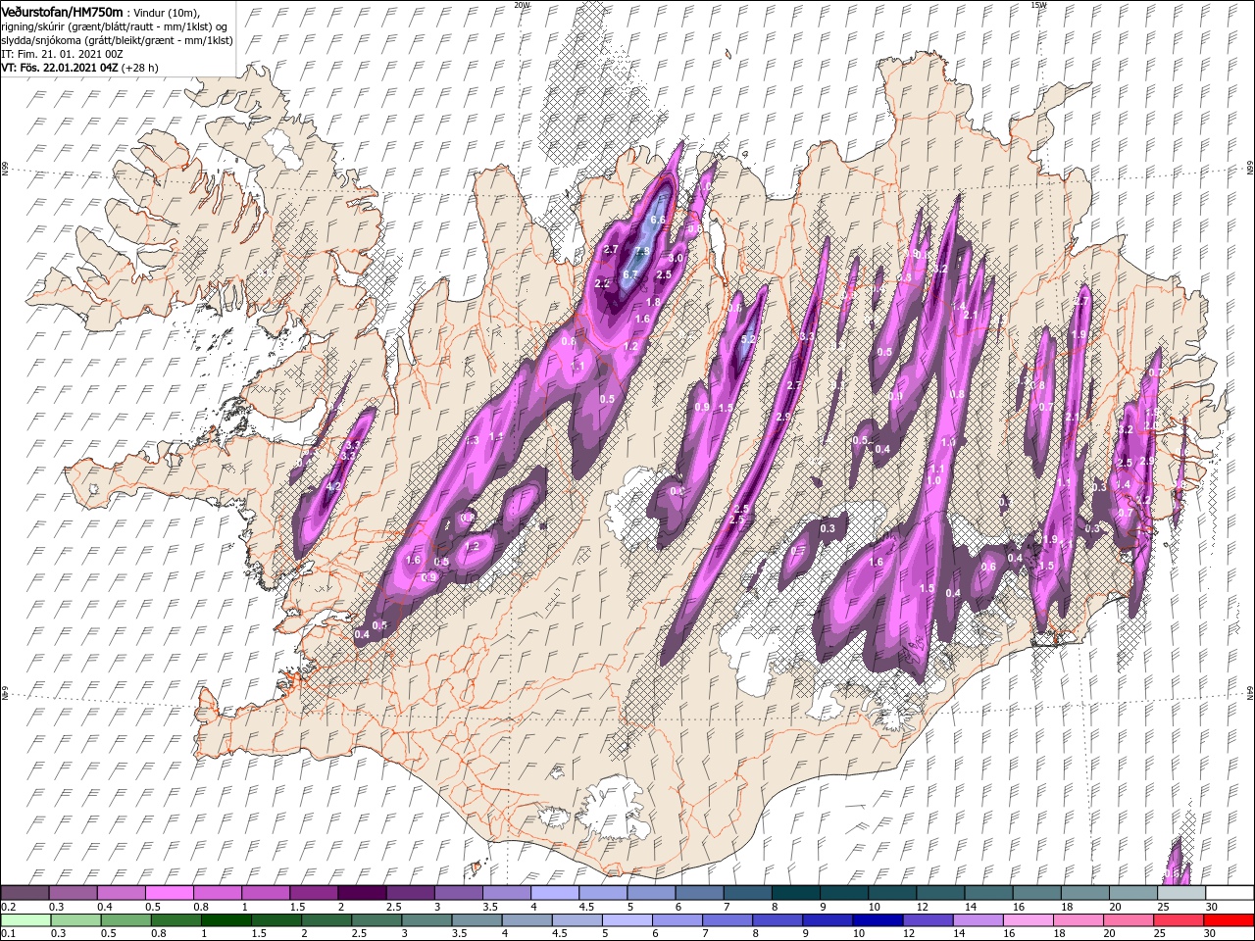
Task: Click the 5.2 precipitation value on the map
Action: click(x=748, y=340)
